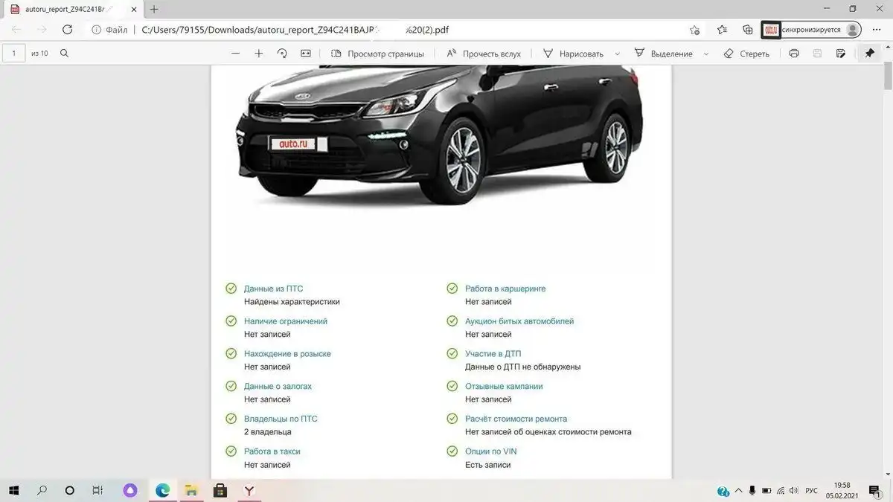Image resolution: width=893 pixels, height=502 pixels.
Task: Zoom in on the PDF
Action: tap(259, 54)
